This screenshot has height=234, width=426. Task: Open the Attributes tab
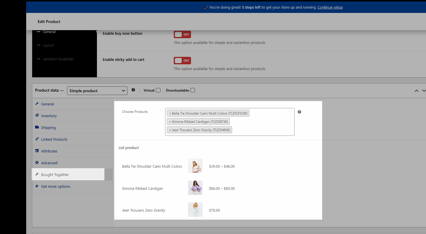point(72,151)
